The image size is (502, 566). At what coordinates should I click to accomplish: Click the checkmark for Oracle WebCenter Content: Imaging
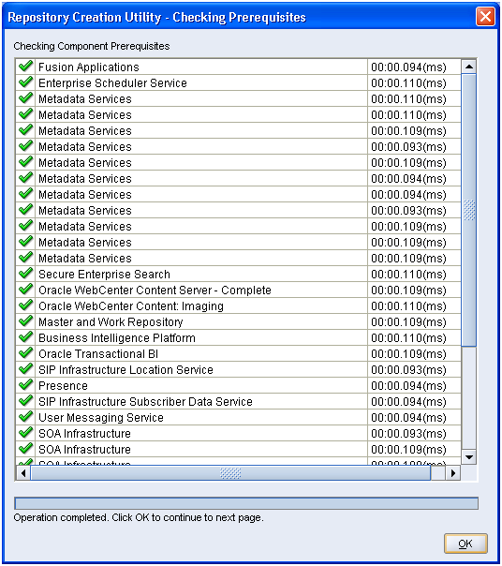(x=25, y=305)
